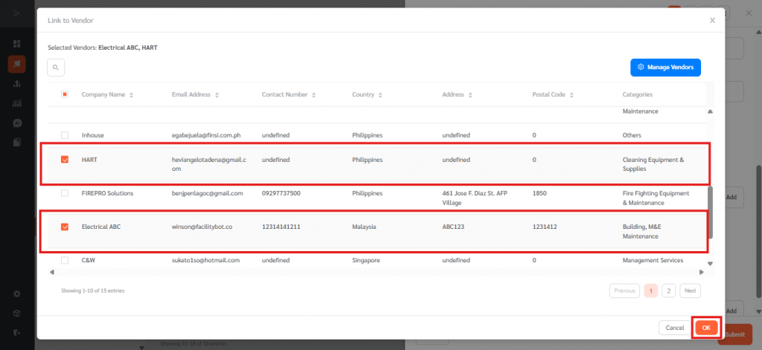Select the C&W vendor checkbox
762x350 pixels.
tap(65, 261)
